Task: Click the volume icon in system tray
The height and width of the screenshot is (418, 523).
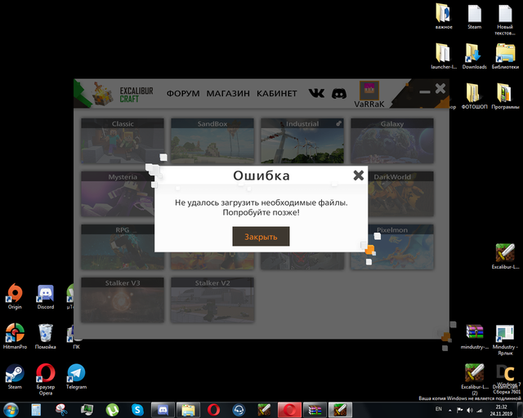Action: point(470,410)
